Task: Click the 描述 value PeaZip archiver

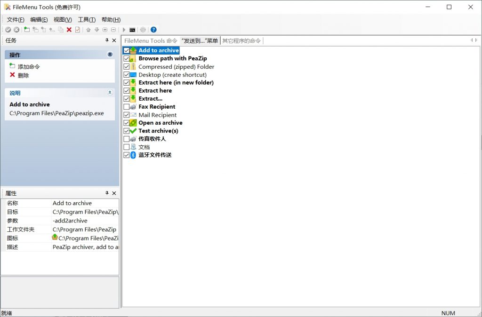Action: pos(85,247)
